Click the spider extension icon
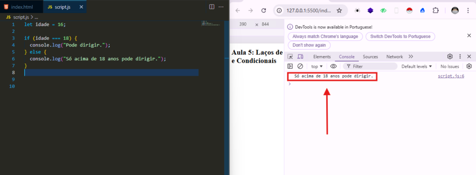 click(x=357, y=11)
